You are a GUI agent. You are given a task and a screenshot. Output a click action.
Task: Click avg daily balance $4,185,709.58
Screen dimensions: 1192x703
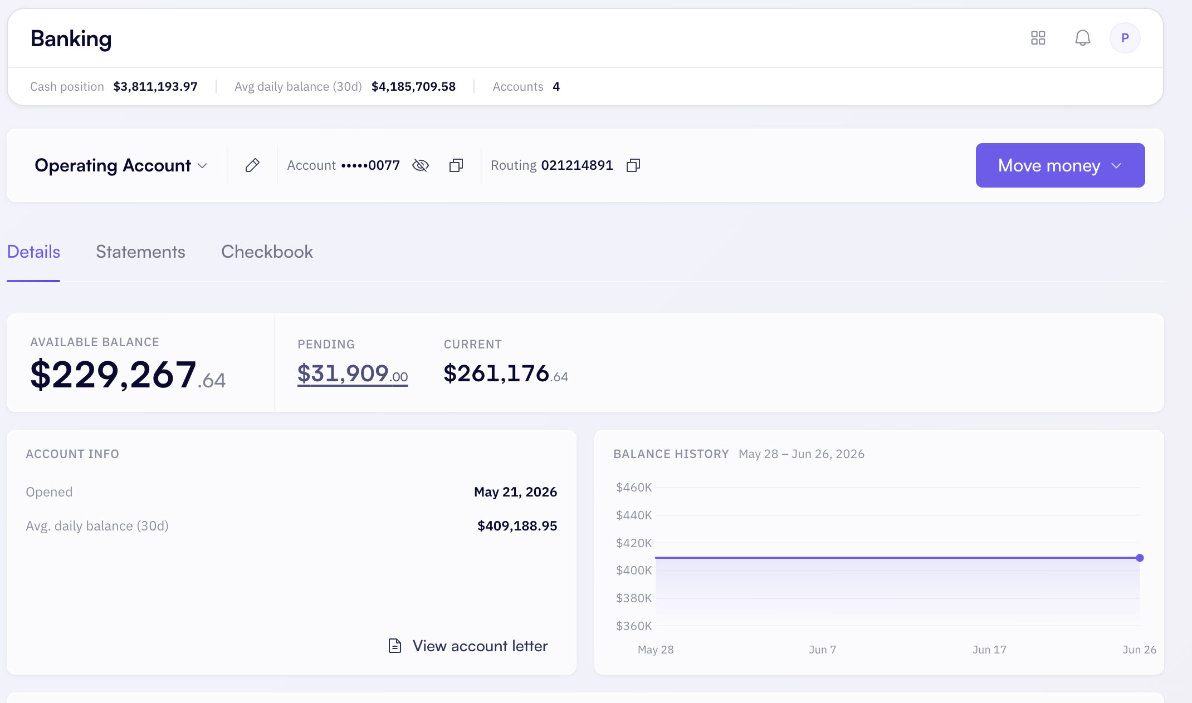pos(413,87)
